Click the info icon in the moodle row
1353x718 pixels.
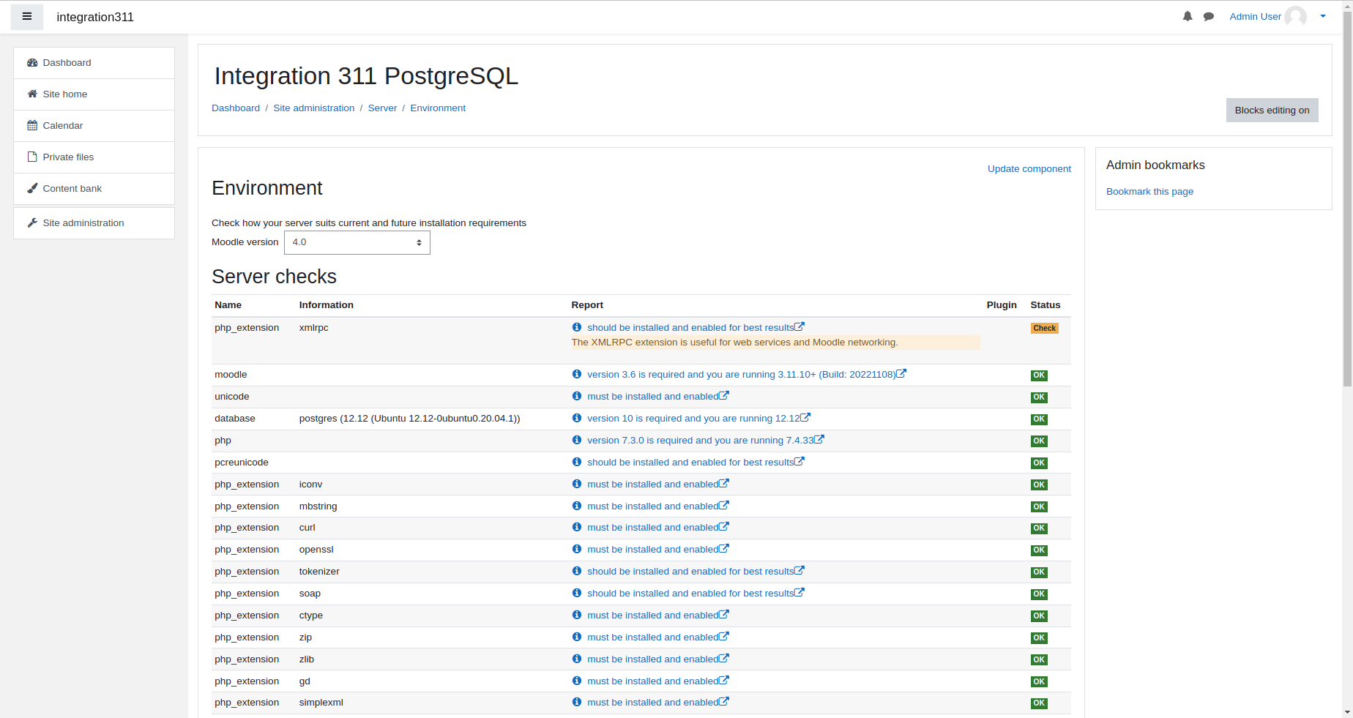(x=577, y=374)
